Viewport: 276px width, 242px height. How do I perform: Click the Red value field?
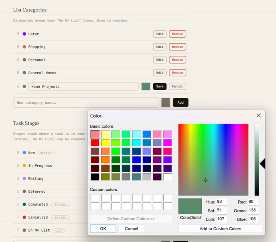pyautogui.click(x=253, y=202)
